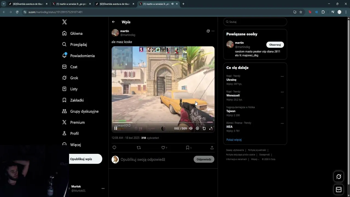Open options dots for Tajwan trend
350x197 pixels.
[282, 108]
